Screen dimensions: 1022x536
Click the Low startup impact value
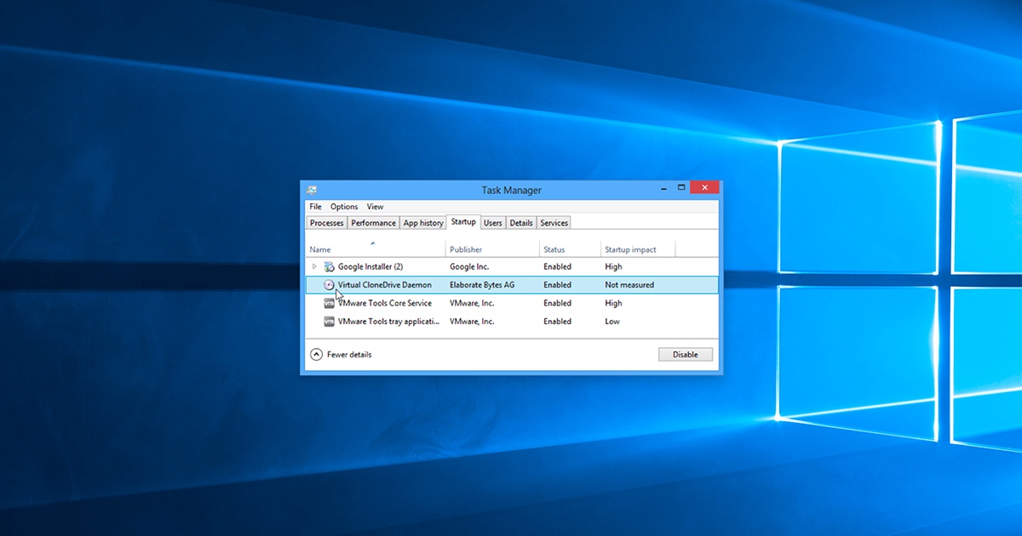[612, 322]
